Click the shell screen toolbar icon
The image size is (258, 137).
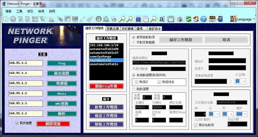tap(67, 19)
